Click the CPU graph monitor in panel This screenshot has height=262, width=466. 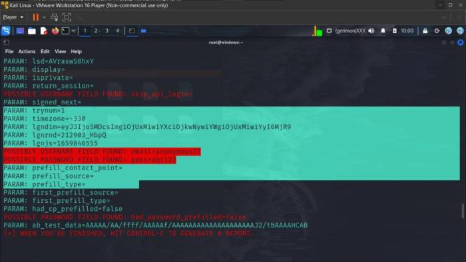click(318, 31)
